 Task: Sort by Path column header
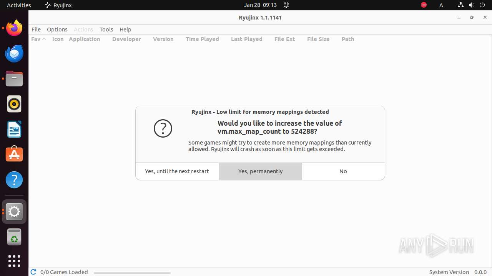coord(348,39)
